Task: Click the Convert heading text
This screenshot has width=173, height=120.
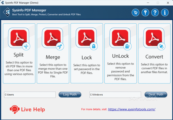Action: point(154,57)
